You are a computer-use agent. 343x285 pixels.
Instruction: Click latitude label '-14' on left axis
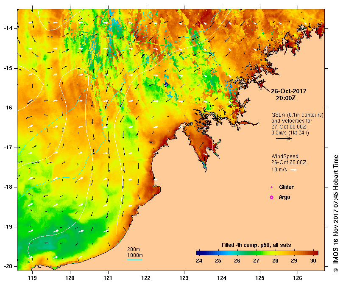point(8,28)
